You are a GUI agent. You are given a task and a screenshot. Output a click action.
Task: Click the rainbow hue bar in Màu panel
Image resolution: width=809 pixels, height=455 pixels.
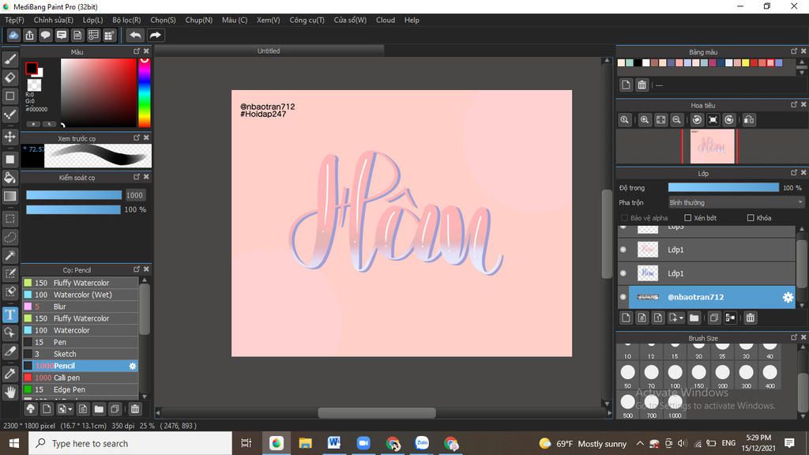click(x=145, y=92)
